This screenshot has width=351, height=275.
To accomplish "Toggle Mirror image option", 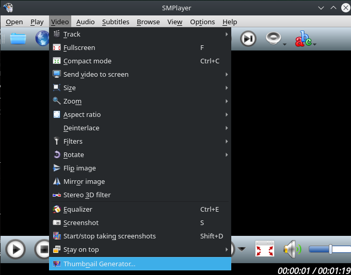I will (x=140, y=182).
